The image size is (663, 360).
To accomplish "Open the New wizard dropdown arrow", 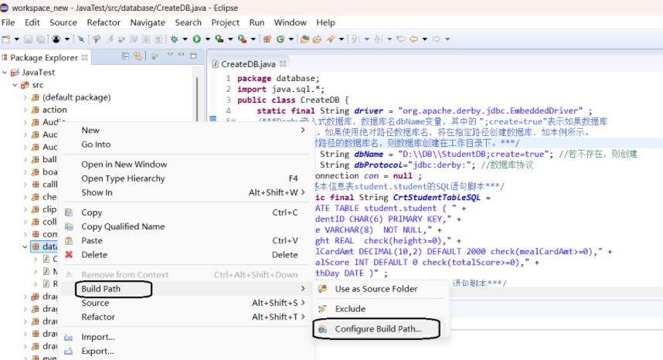I will point(16,39).
